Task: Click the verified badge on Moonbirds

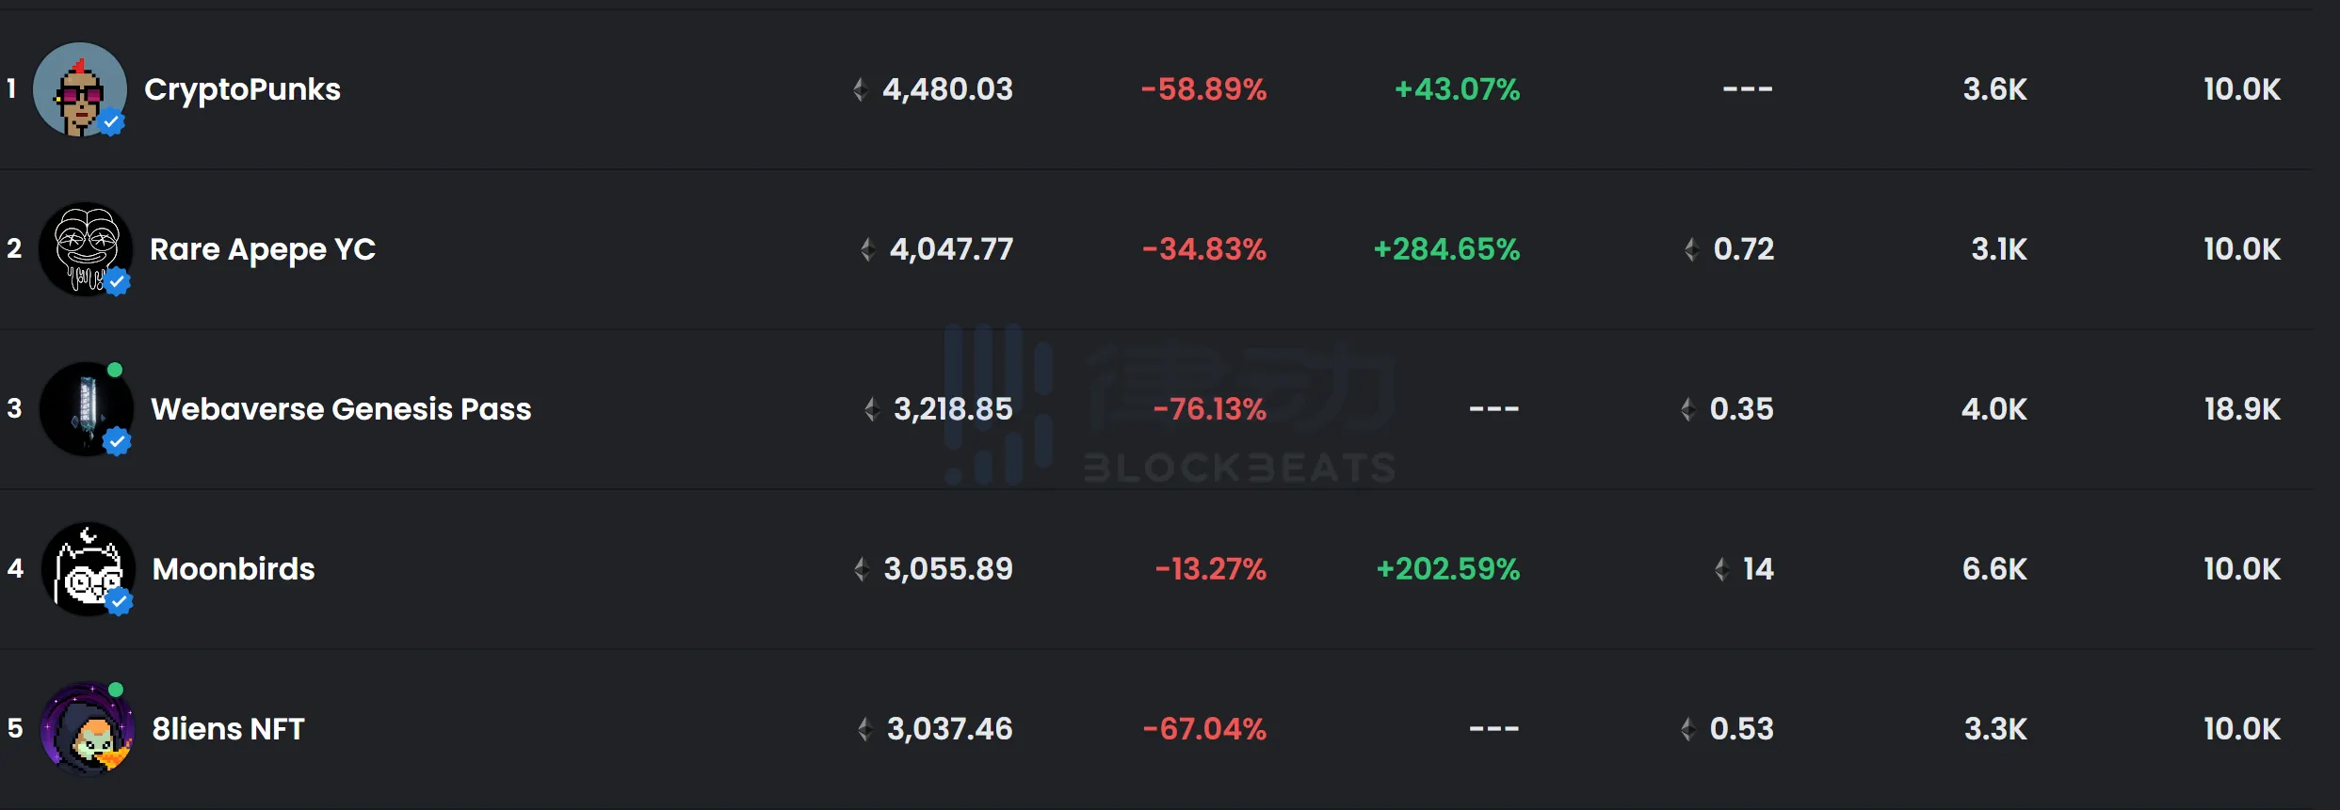Action: (119, 601)
